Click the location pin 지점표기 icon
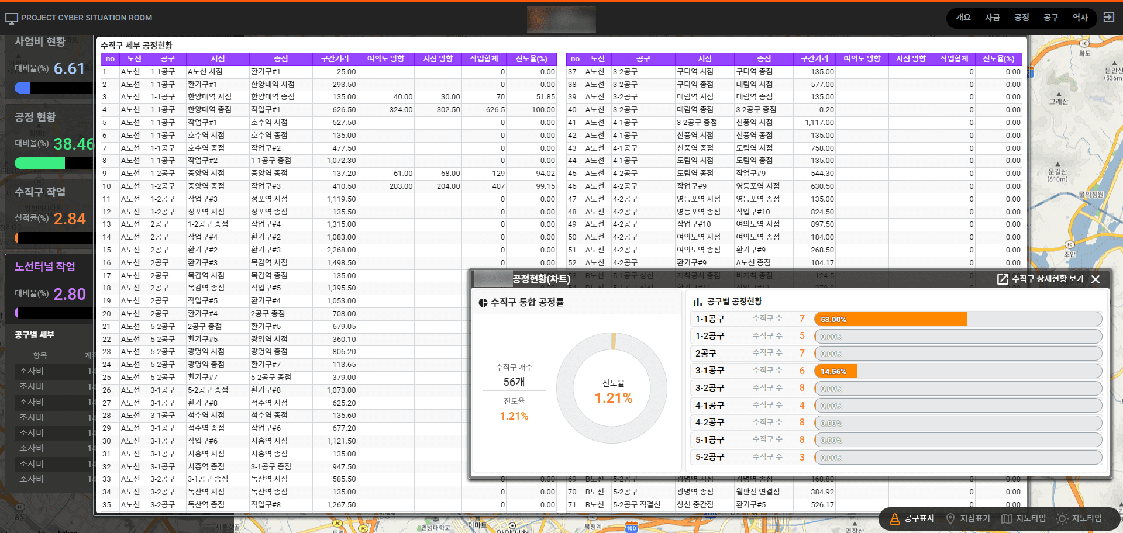The height and width of the screenshot is (533, 1123). coord(950,518)
